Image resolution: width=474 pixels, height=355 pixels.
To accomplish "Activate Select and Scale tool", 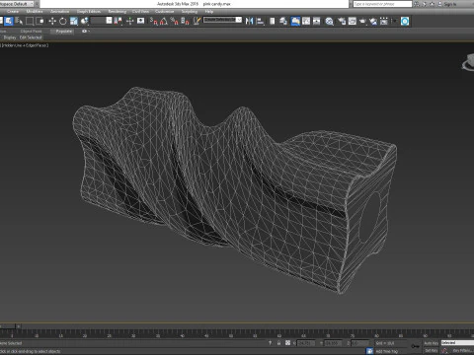I will coord(74,22).
